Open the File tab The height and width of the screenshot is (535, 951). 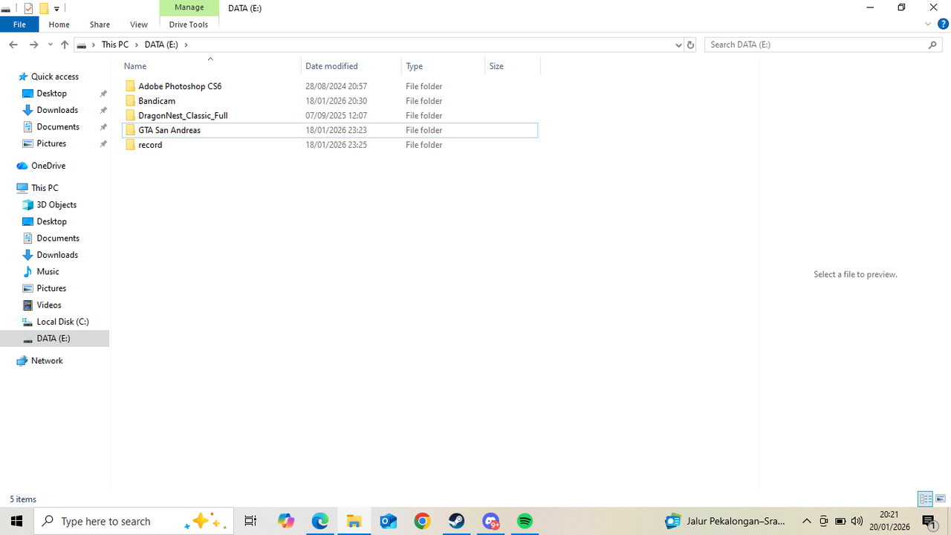tap(19, 25)
